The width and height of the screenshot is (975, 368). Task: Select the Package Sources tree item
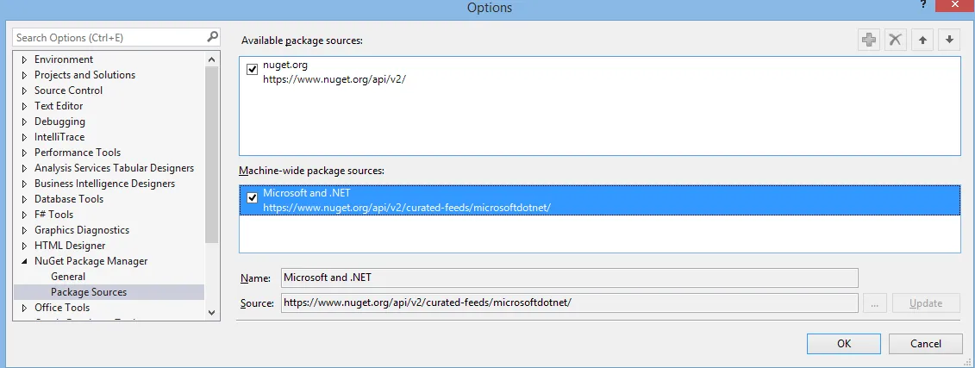point(89,292)
